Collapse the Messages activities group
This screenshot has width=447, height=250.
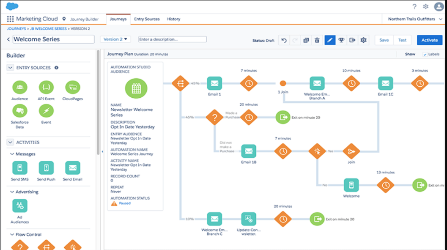point(12,154)
